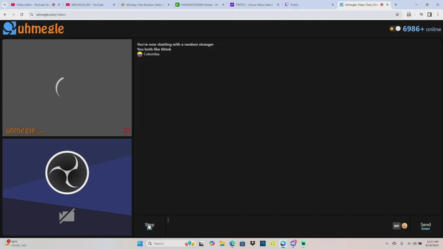
Task: Click the microphone tray icon
Action: point(401,243)
